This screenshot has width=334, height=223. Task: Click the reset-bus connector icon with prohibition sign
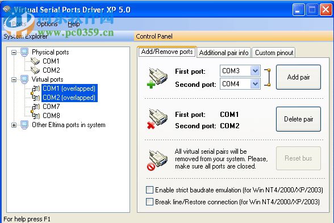click(157, 160)
